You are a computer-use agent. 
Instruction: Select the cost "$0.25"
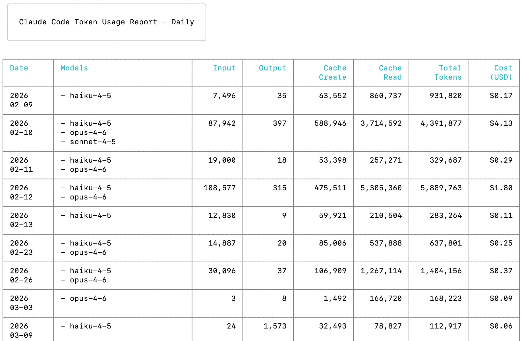point(501,243)
